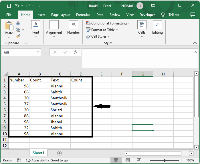200x164 pixels.
Task: Open the undo history dropdown arrow
Action: [22, 6]
